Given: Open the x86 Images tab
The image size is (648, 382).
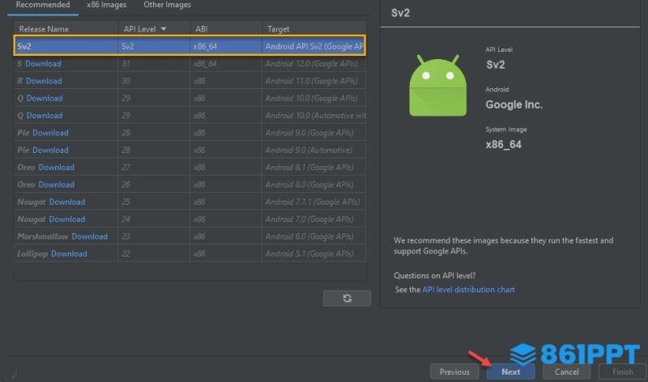Looking at the screenshot, I should (x=106, y=5).
